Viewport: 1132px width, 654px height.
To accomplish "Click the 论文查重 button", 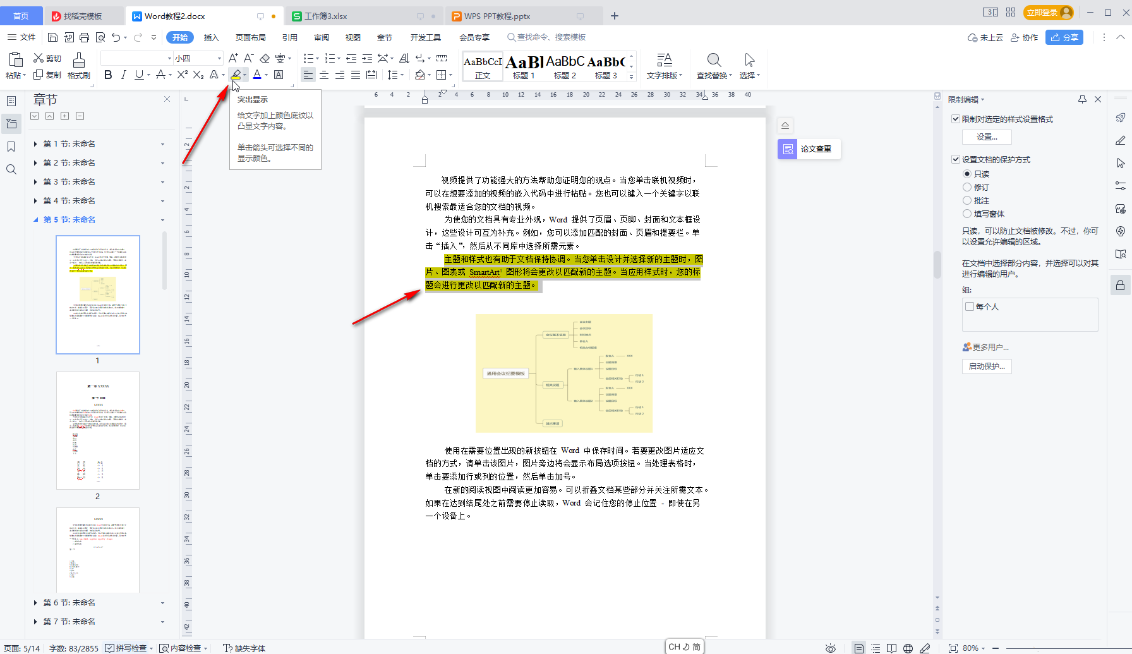I will 809,149.
